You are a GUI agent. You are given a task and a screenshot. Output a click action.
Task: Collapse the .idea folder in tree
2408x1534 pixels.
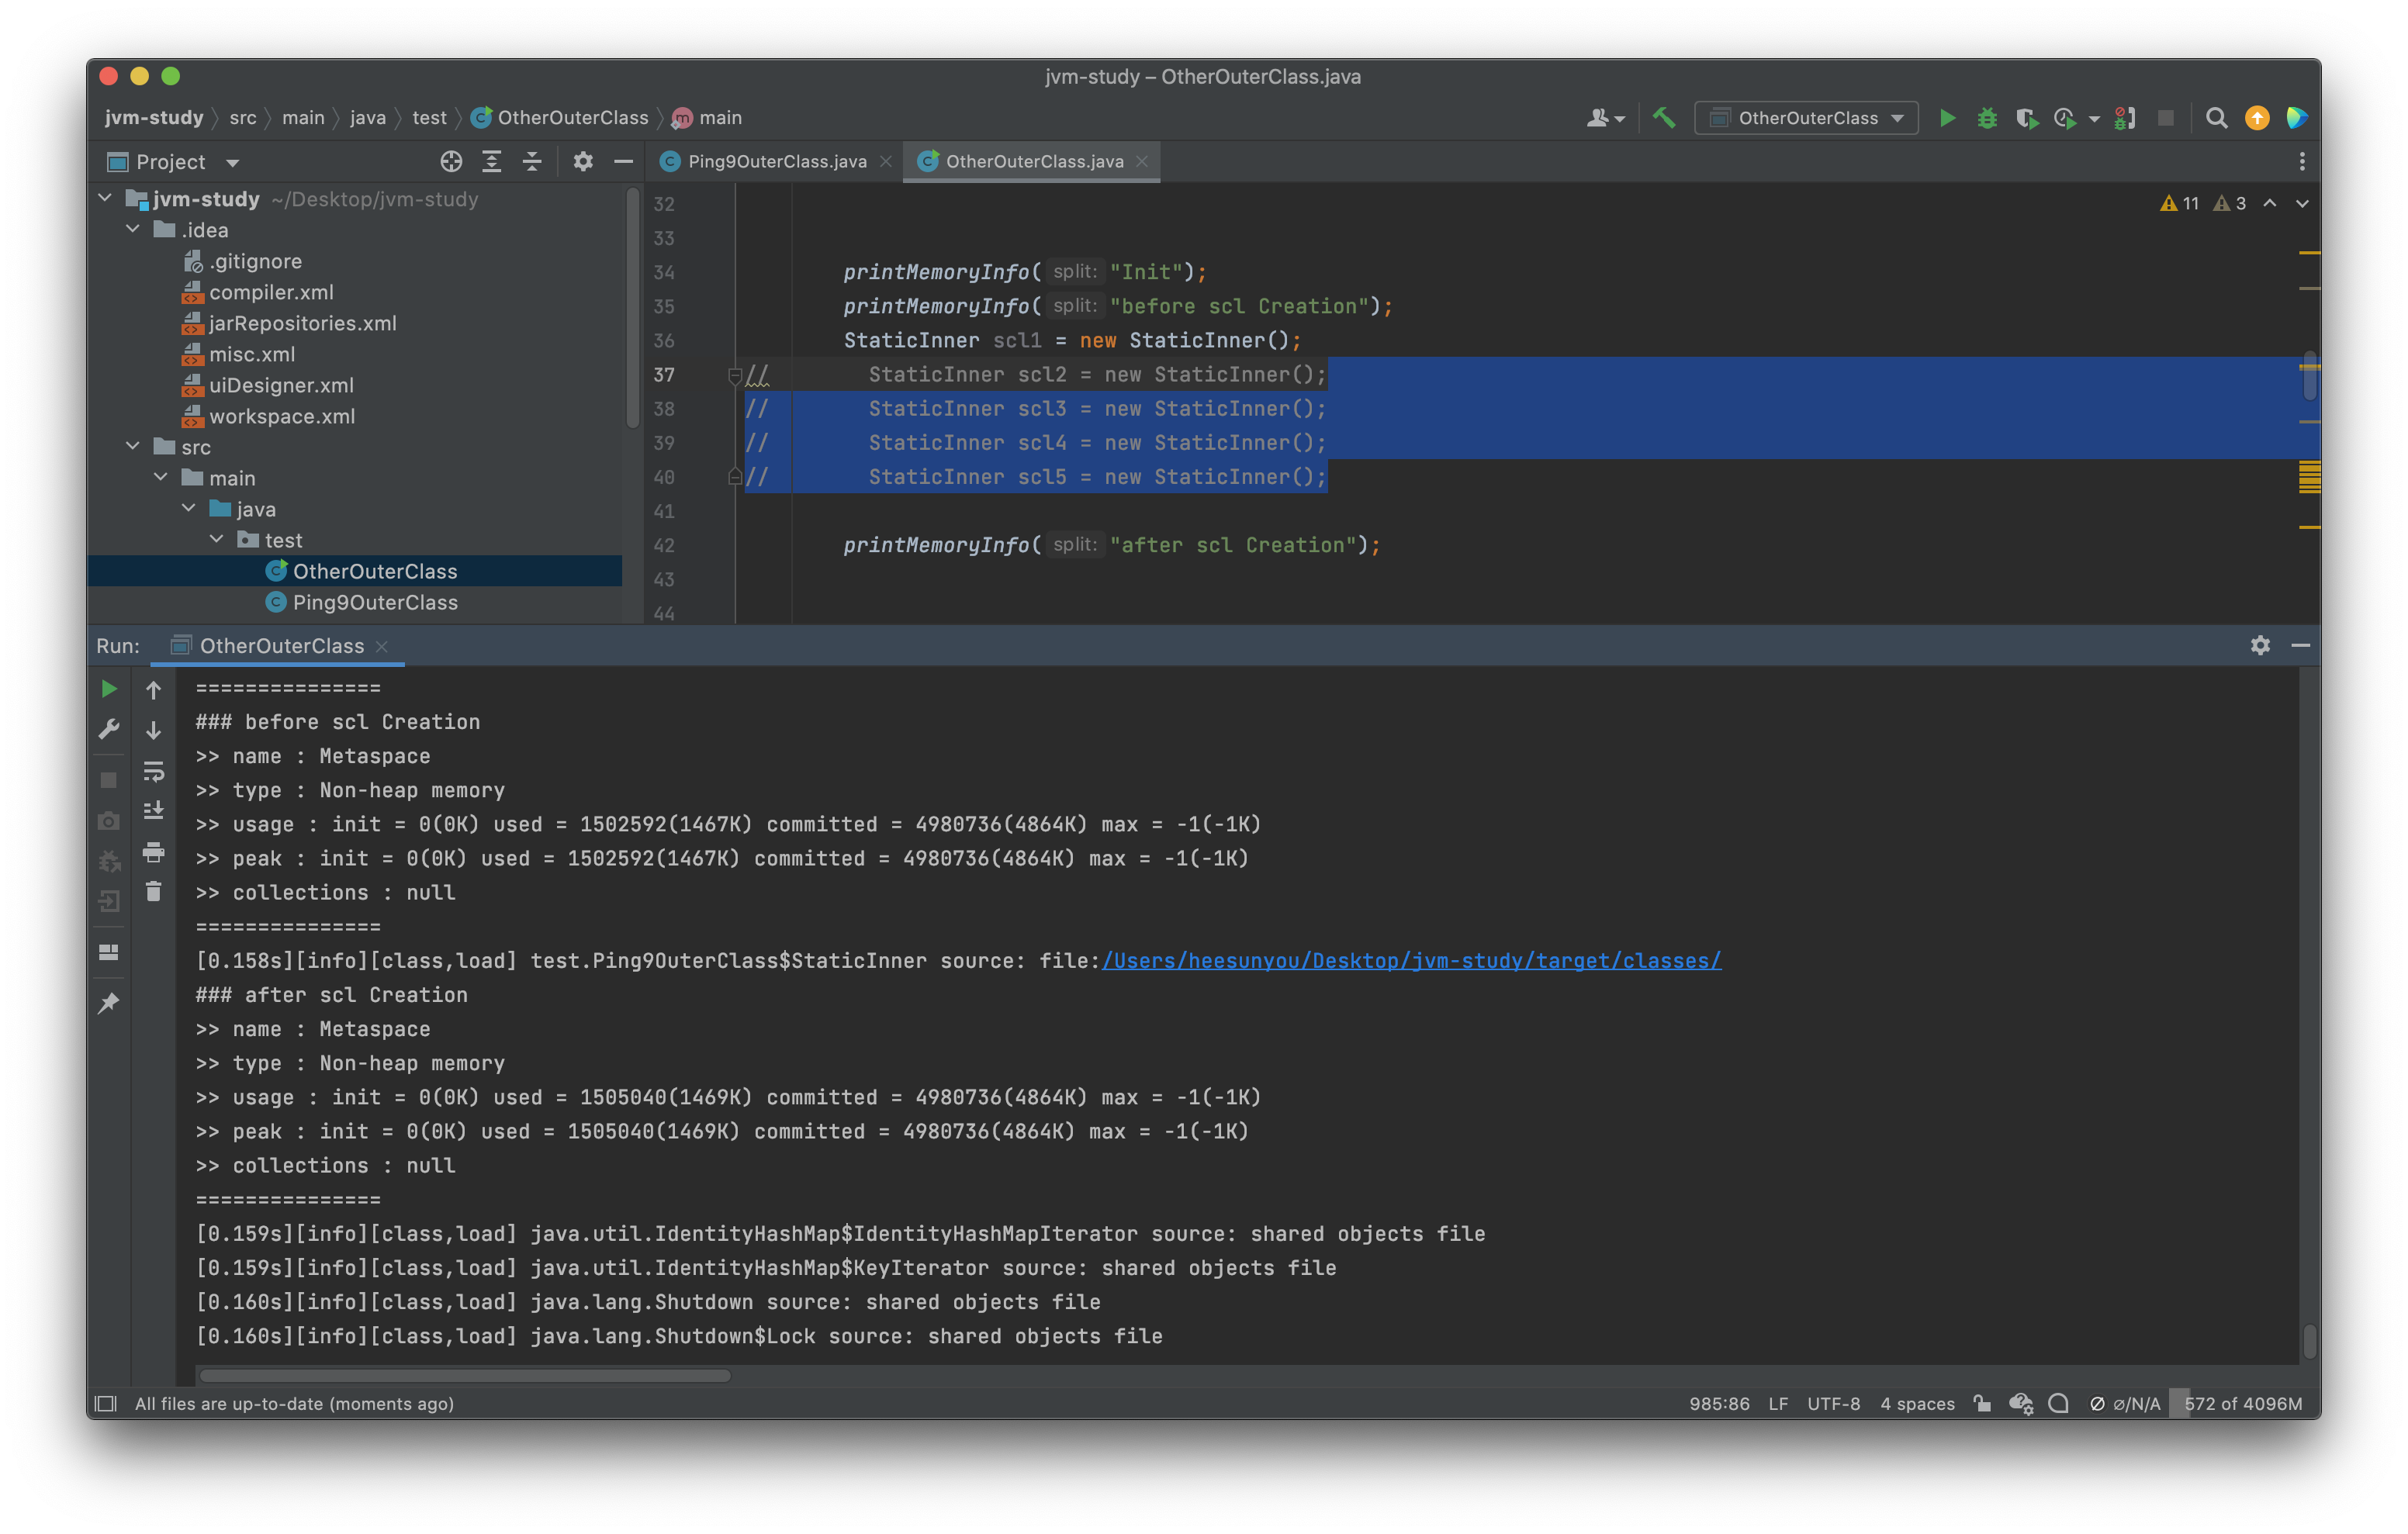[133, 230]
